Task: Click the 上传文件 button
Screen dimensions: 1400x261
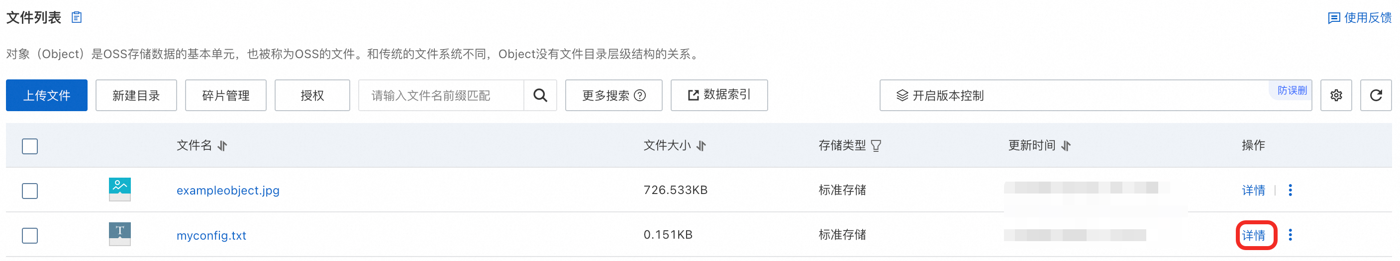Action: tap(47, 95)
